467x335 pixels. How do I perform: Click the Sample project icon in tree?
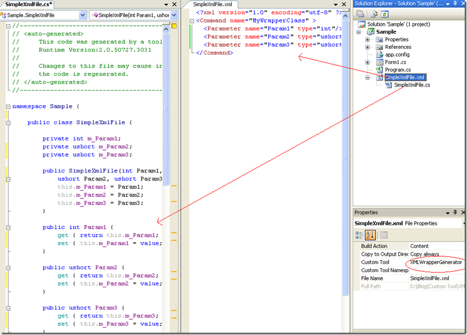click(370, 31)
